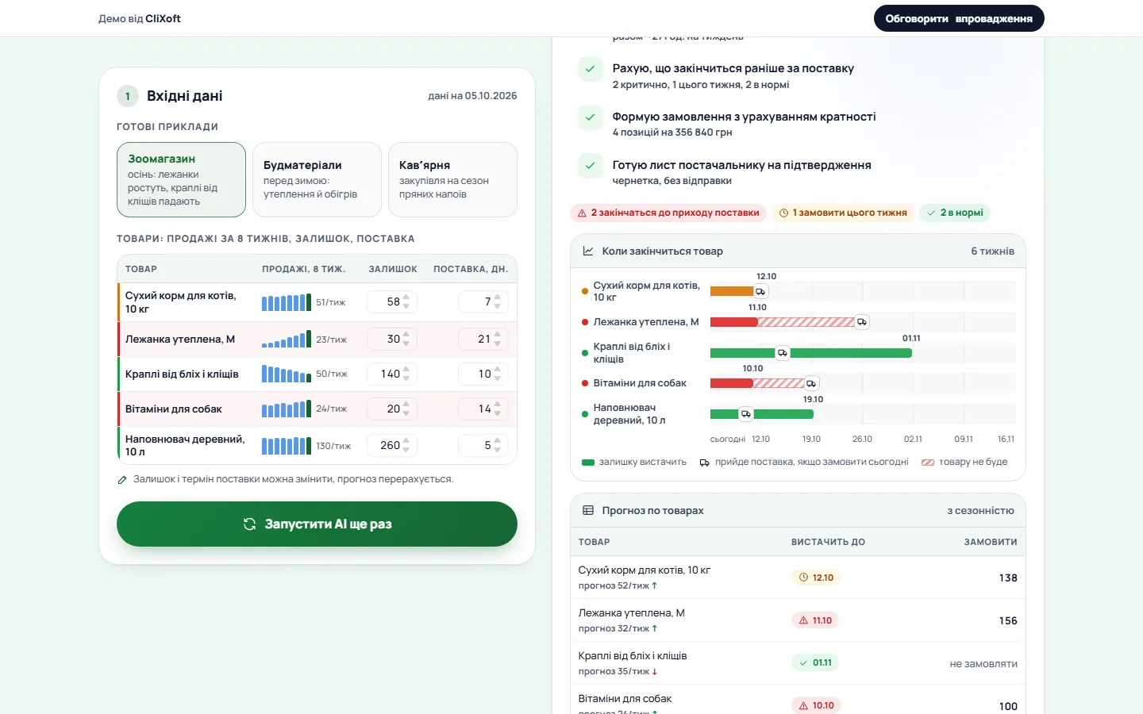Click the value 156 in Замовити column
The image size is (1143, 714).
pyautogui.click(x=1008, y=620)
